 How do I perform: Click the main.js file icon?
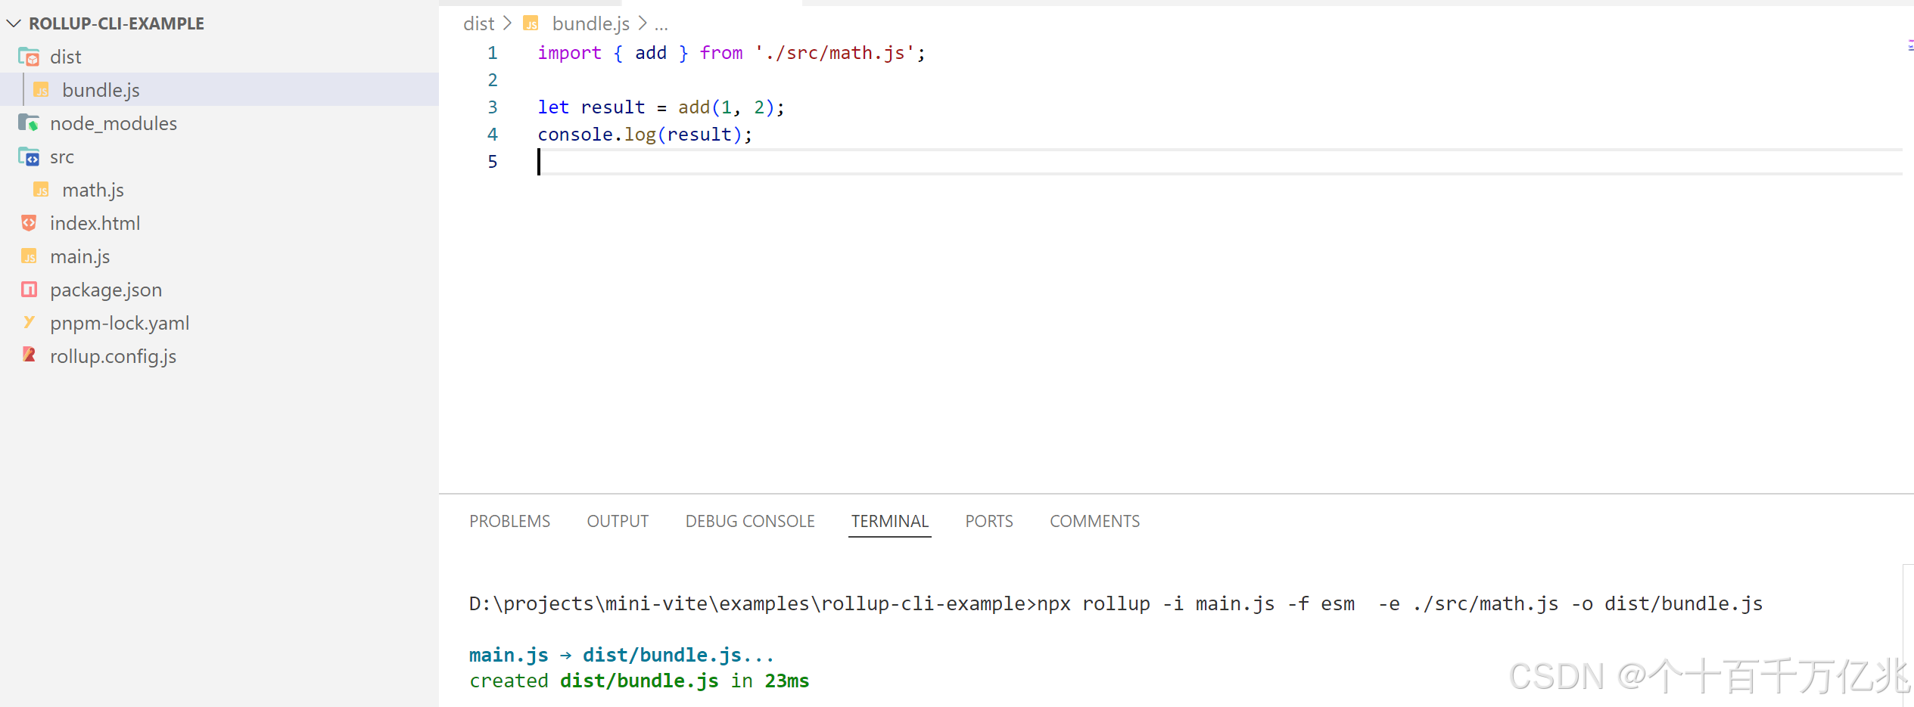(x=29, y=256)
